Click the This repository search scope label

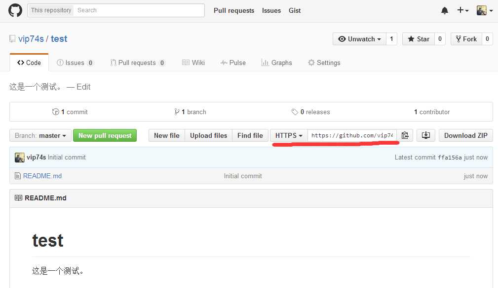pos(51,10)
